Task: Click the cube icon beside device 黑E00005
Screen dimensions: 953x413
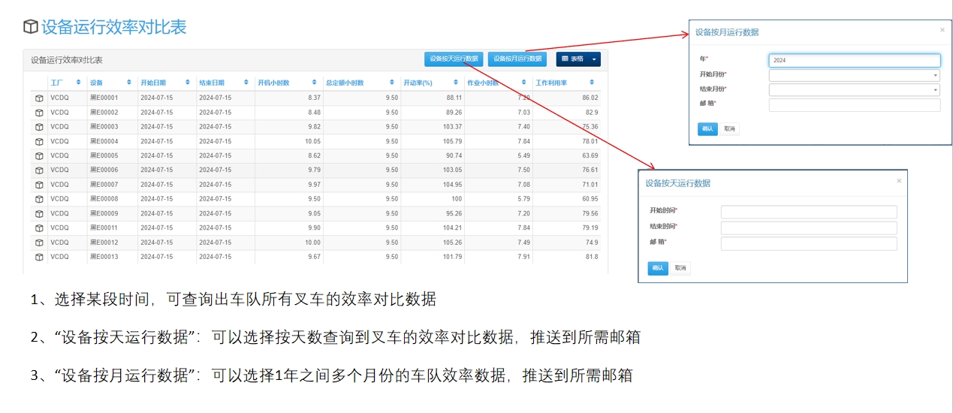Action: point(38,155)
